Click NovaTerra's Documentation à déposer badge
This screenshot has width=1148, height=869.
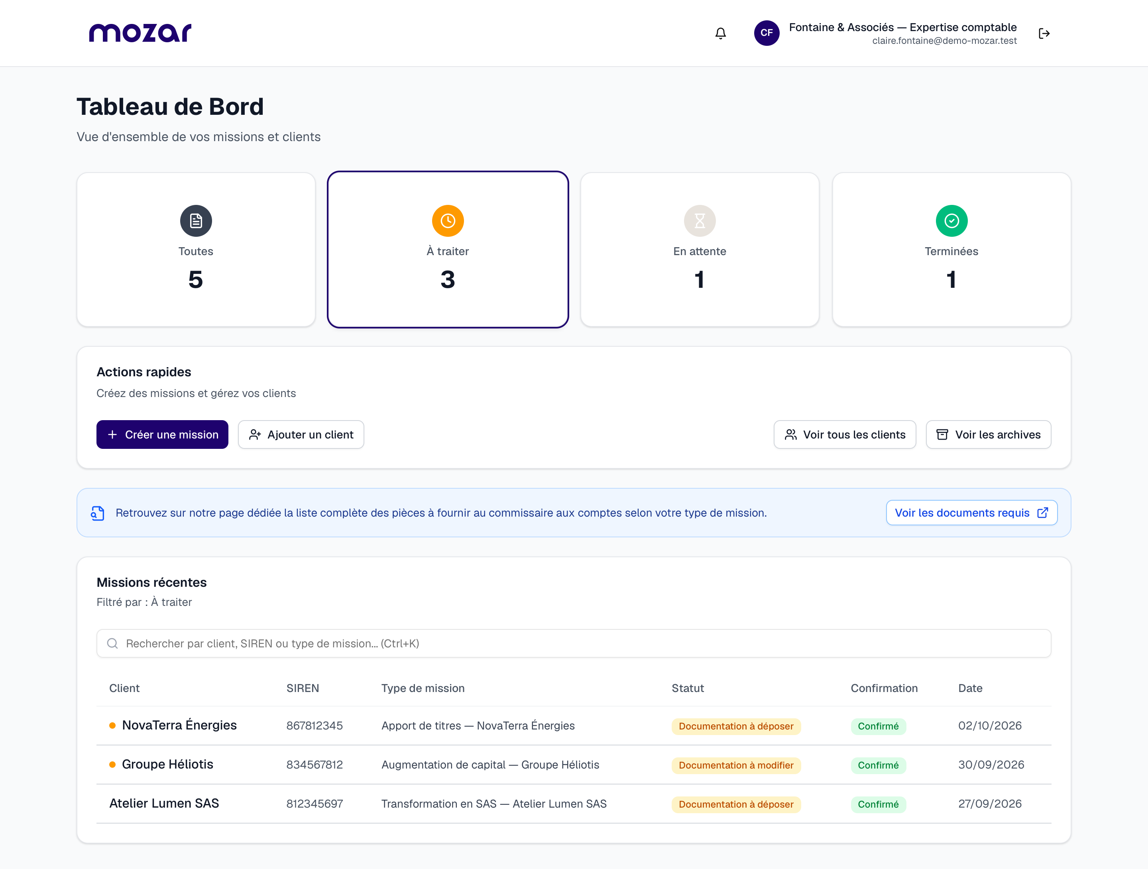[736, 726]
